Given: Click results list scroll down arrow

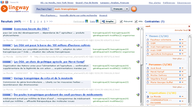Looking at the screenshot, I should (142, 104).
